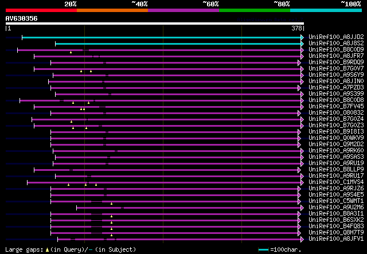Click the UniRef100_A8JIN0 label
367x254 pixels.
tap(336, 81)
